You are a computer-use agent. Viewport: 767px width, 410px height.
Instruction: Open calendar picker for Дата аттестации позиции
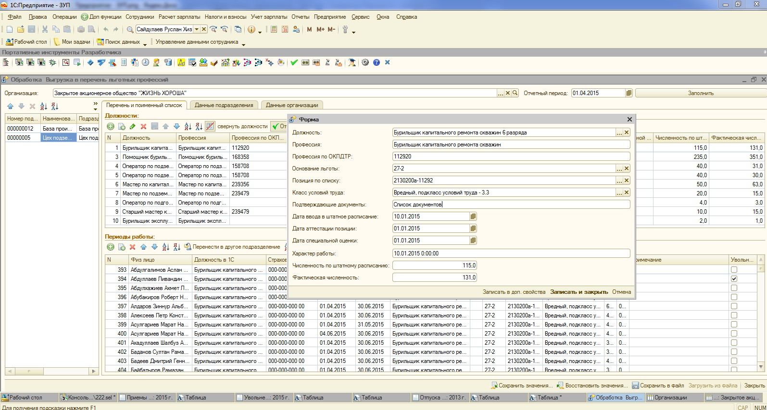tap(473, 229)
